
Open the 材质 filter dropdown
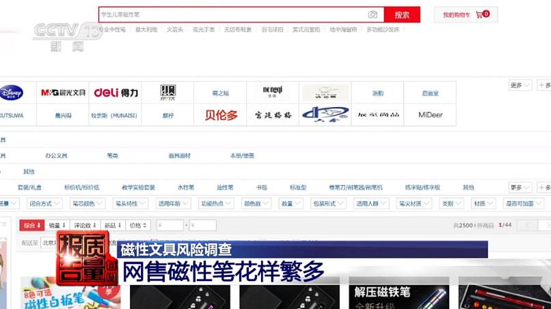click(x=483, y=203)
